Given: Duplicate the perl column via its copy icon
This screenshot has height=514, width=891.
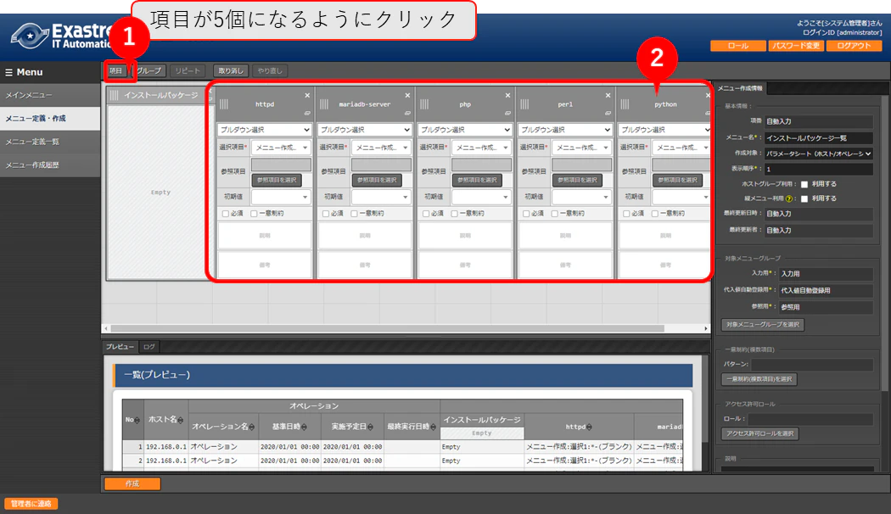Looking at the screenshot, I should [608, 113].
